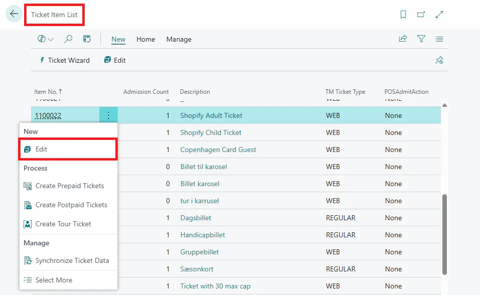This screenshot has height=295, width=480.
Task: Open the Shopify Child Ticket link
Action: (211, 132)
